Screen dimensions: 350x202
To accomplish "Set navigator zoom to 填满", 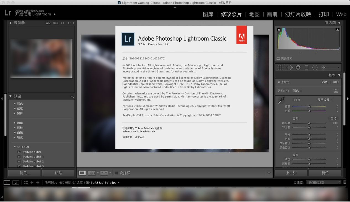I will [56, 23].
